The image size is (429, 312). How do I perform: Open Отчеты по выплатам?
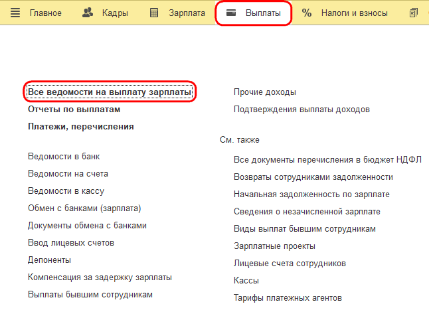point(74,110)
